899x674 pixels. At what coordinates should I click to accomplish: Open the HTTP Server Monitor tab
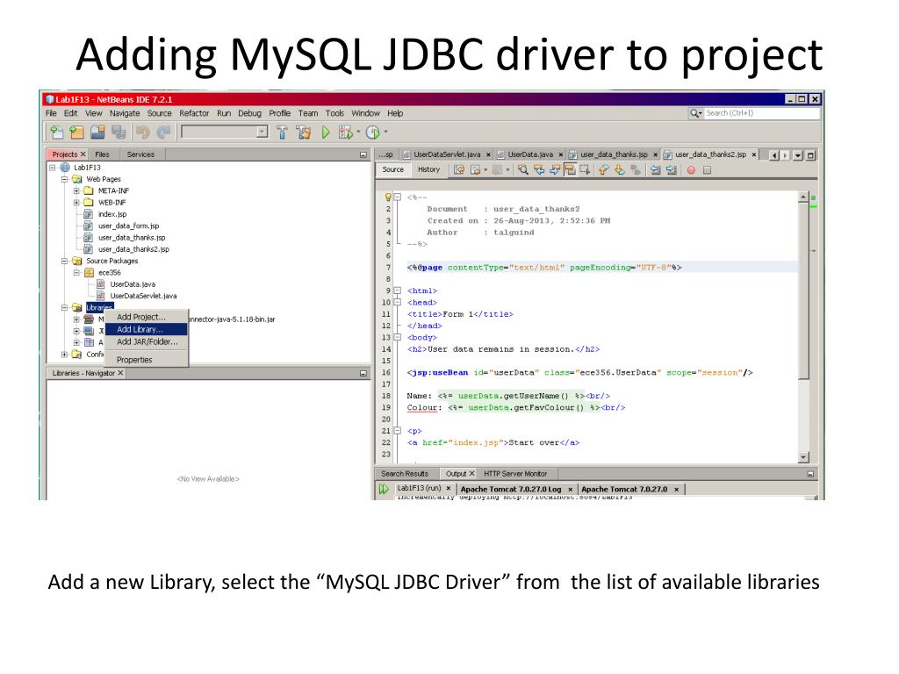click(x=515, y=474)
